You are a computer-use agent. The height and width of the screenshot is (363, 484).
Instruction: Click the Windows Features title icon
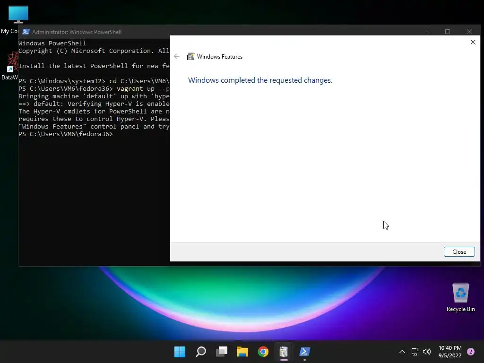[x=191, y=57]
